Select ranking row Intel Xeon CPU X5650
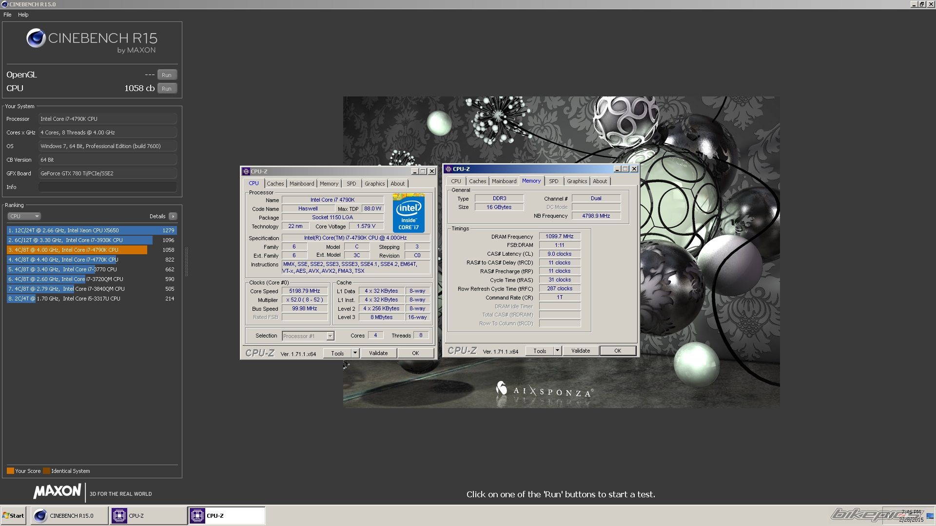This screenshot has height=526, width=936. click(92, 230)
